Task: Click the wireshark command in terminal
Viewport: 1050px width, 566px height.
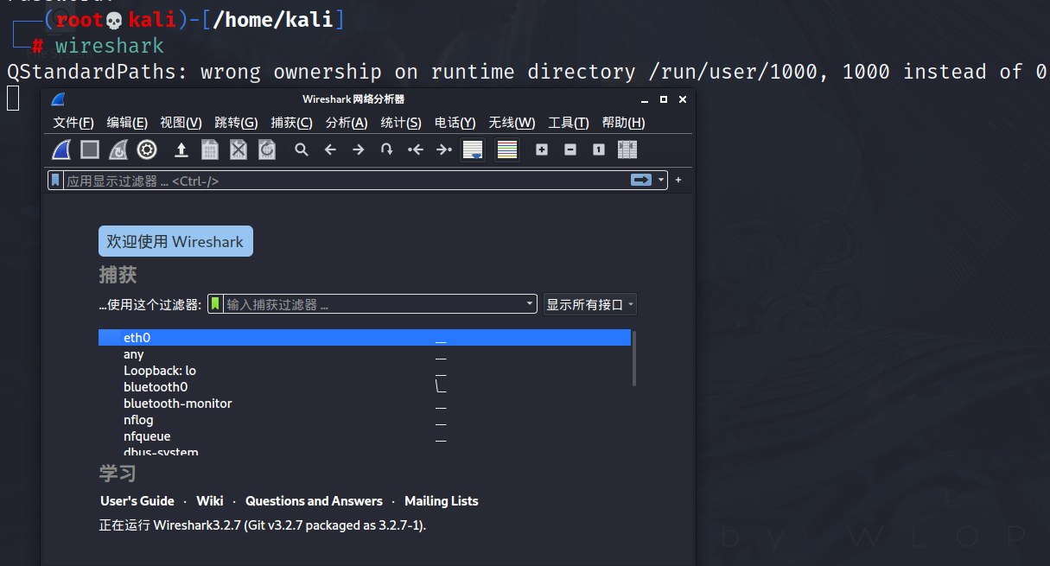Action: (x=110, y=46)
